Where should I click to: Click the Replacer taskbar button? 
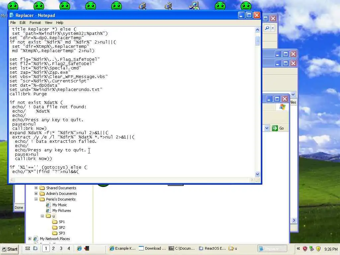coord(272,248)
